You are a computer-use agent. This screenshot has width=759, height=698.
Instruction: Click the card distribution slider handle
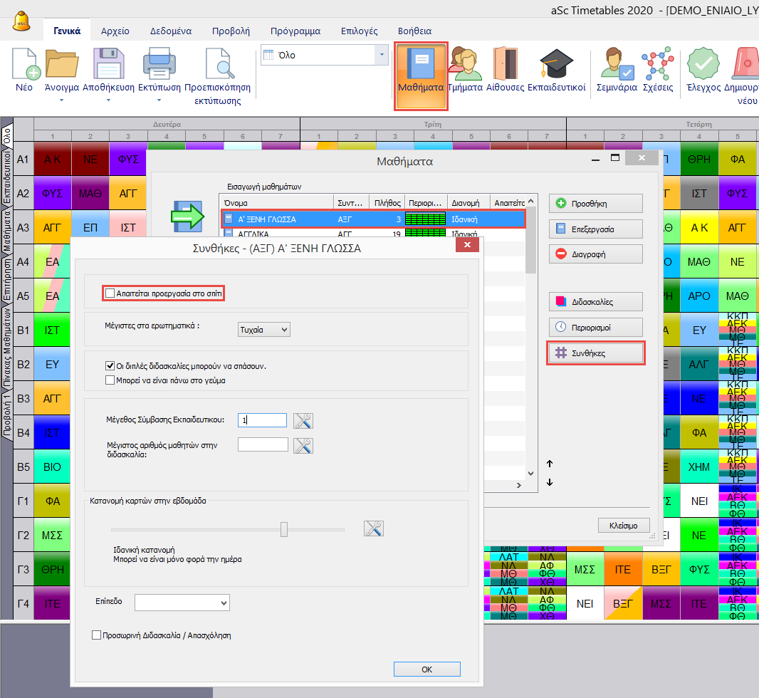[284, 529]
